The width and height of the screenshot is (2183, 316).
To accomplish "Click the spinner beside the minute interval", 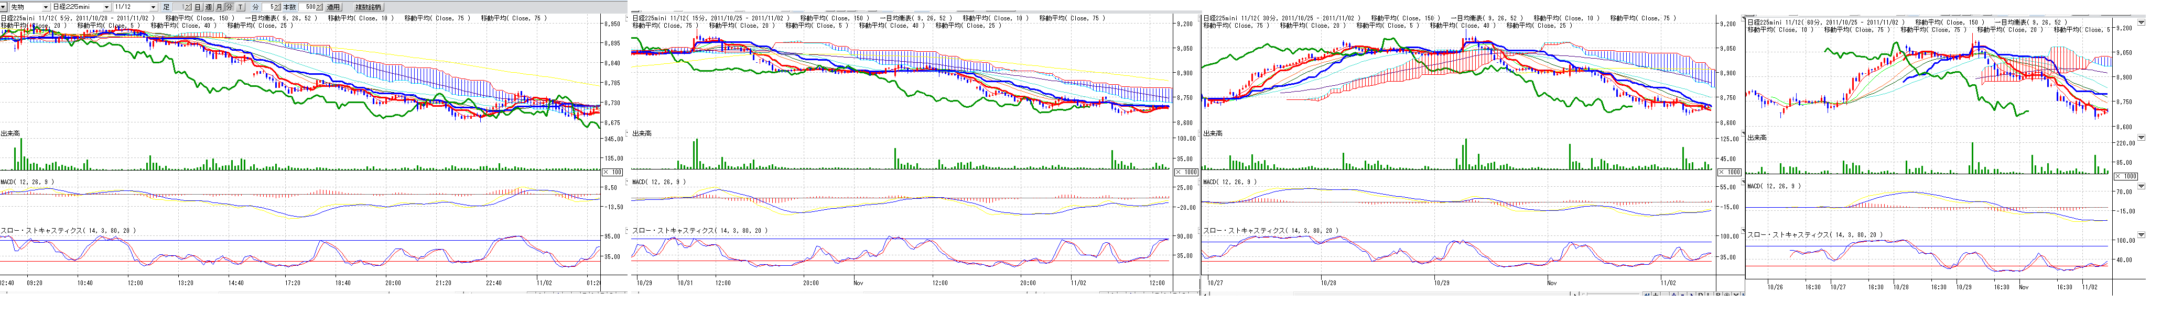I will pos(277,7).
